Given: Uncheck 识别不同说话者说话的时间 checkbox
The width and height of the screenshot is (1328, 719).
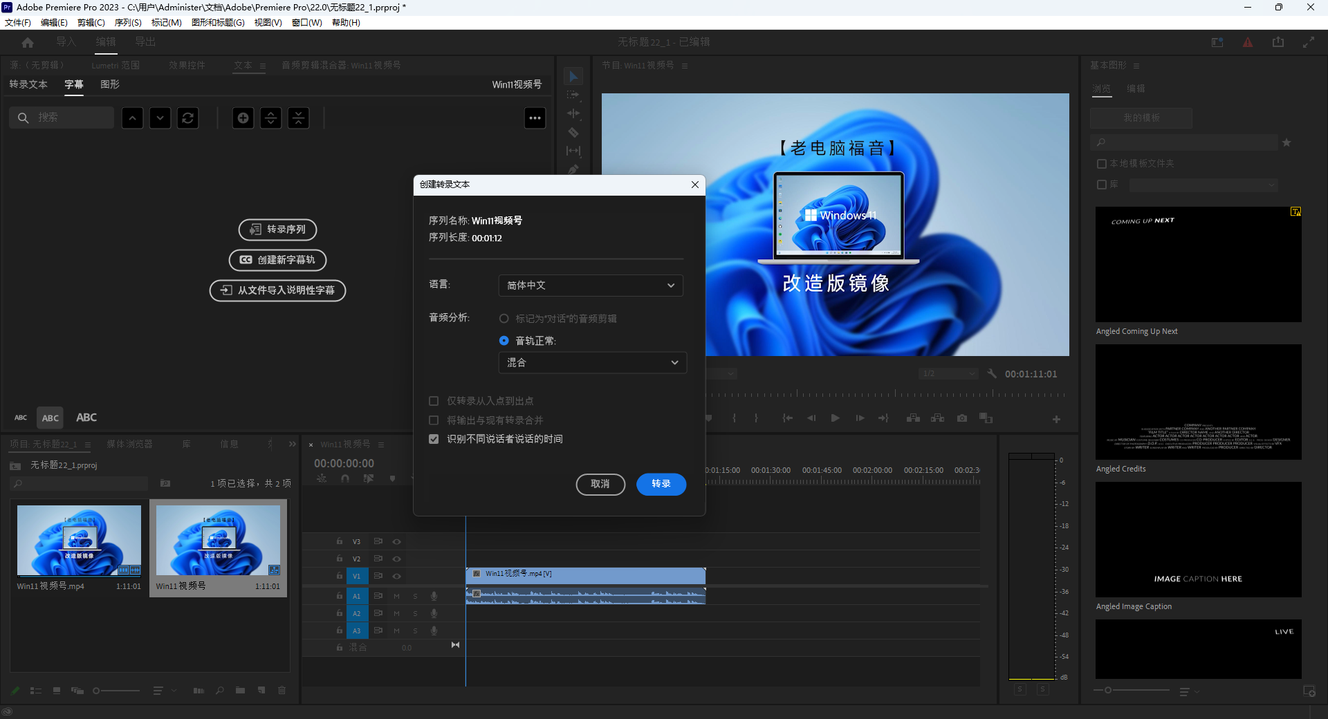Looking at the screenshot, I should click(434, 439).
